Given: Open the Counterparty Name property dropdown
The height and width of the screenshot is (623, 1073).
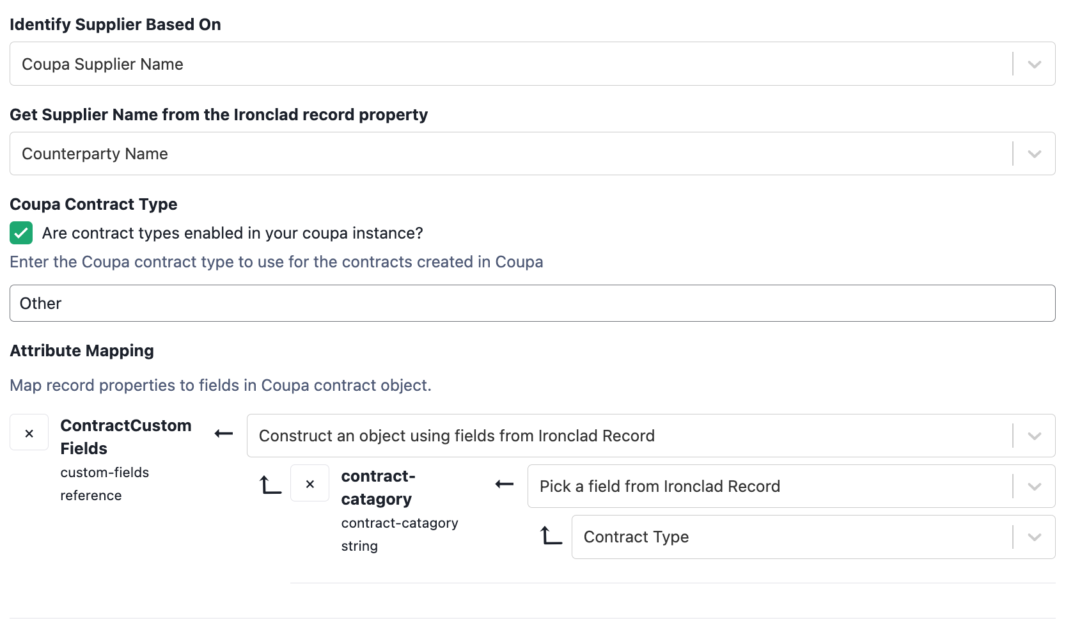Looking at the screenshot, I should [512, 154].
